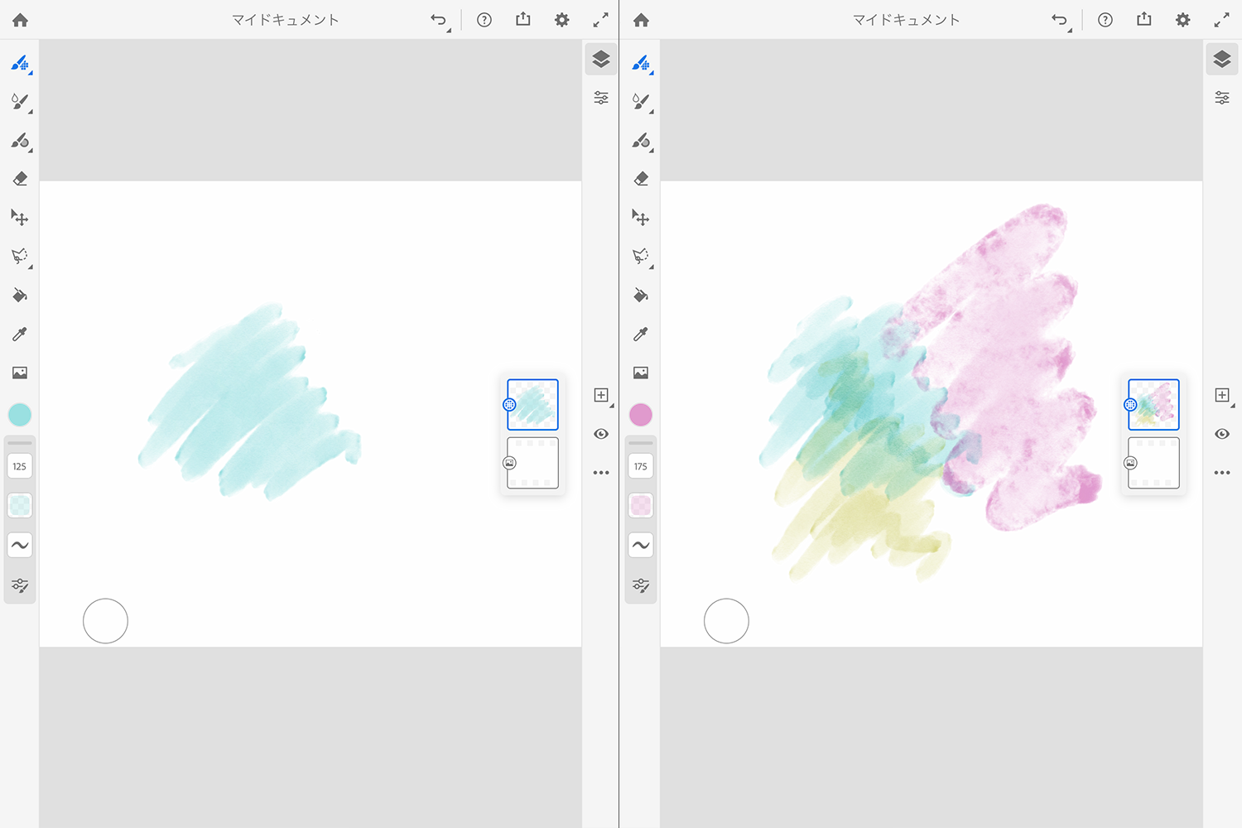The width and height of the screenshot is (1242, 828).
Task: Hide the selected layer in right window
Action: 1222,434
